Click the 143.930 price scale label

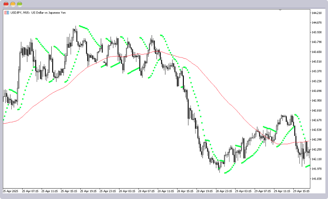317,33
